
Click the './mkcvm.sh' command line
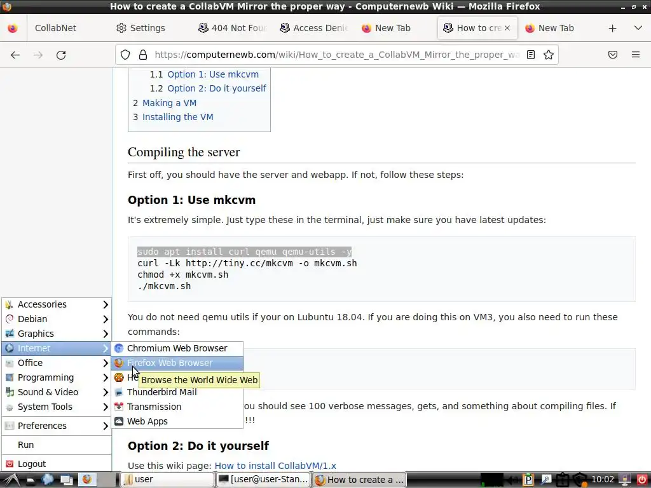(x=164, y=286)
